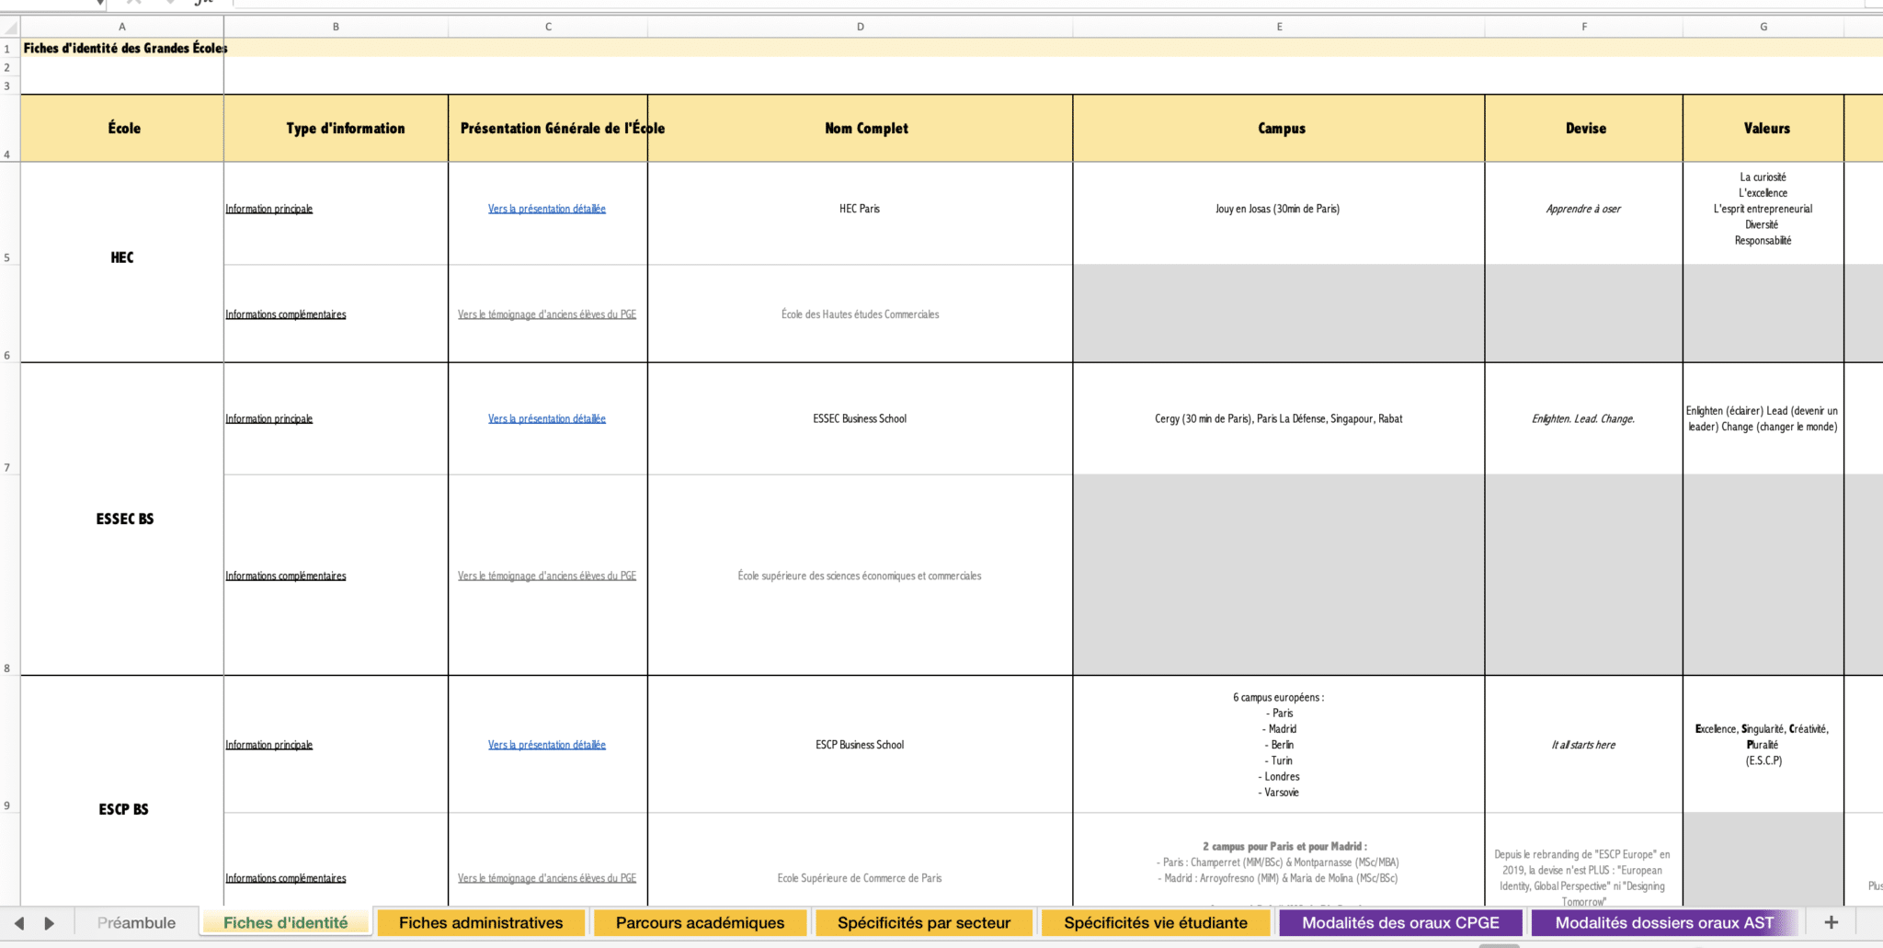Open the Préambule sheet tab
This screenshot has height=948, width=1883.
tap(136, 923)
